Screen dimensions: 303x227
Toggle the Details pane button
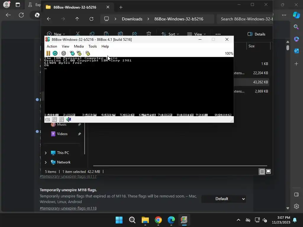[x=257, y=34]
